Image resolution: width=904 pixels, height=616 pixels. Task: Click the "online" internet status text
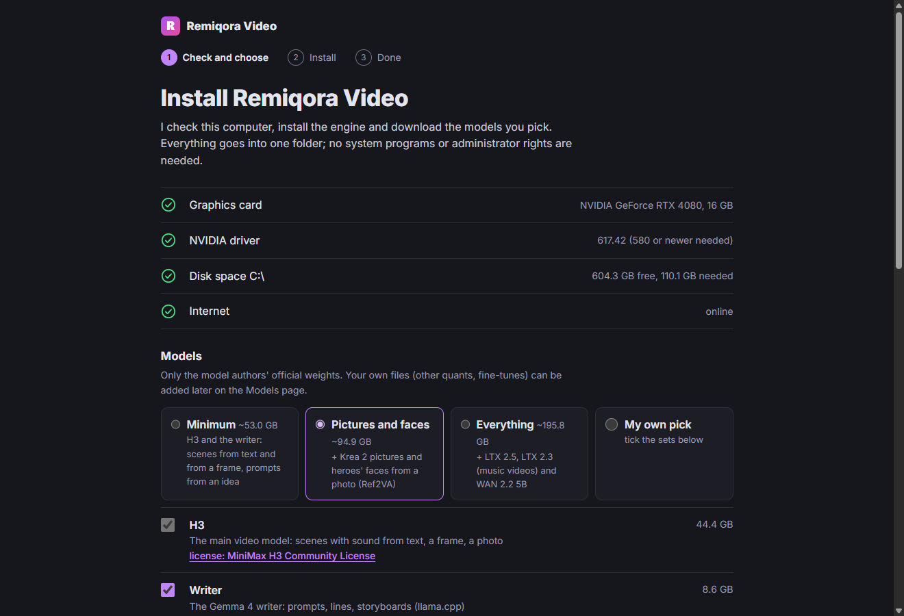pos(719,311)
